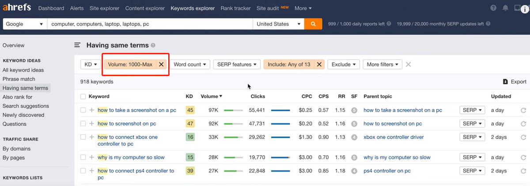This screenshot has height=186, width=530.
Task: Open the Rank tracker nav item
Action: pos(236,8)
